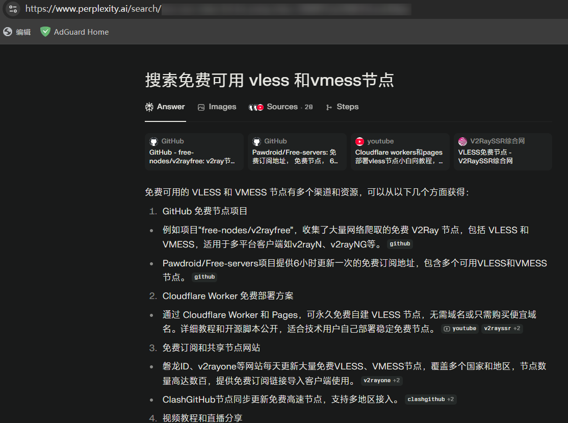Open the youtube Cloudflare workers source card

pyautogui.click(x=400, y=152)
